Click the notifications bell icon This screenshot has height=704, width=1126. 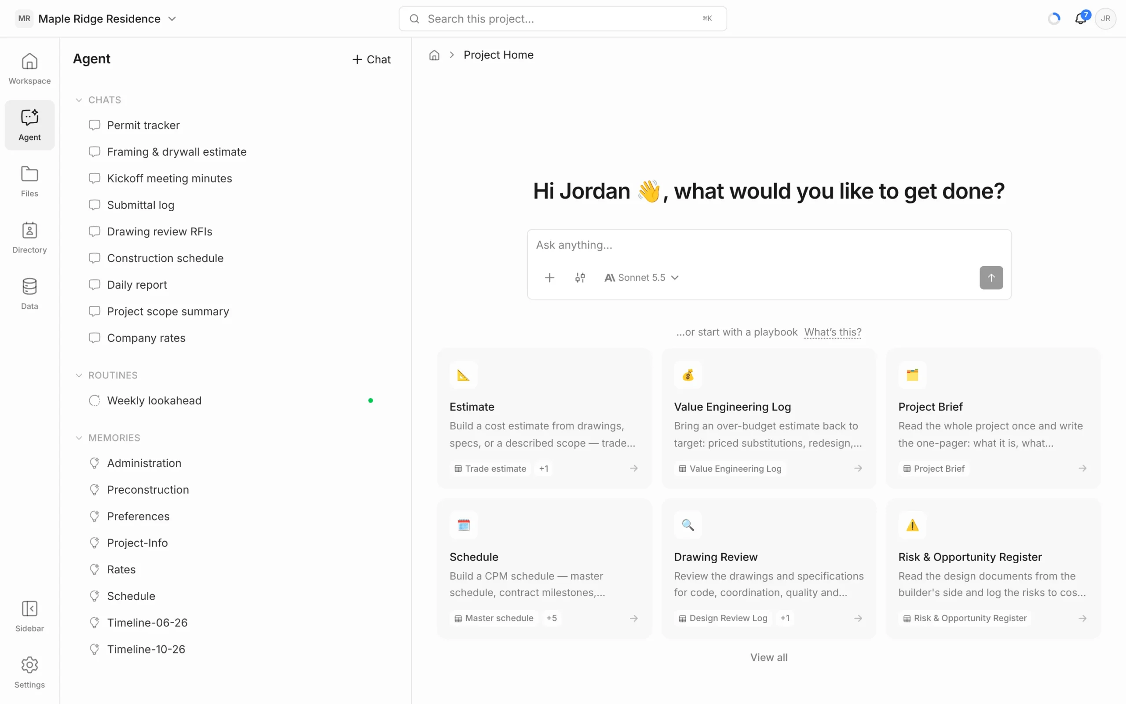(1080, 18)
